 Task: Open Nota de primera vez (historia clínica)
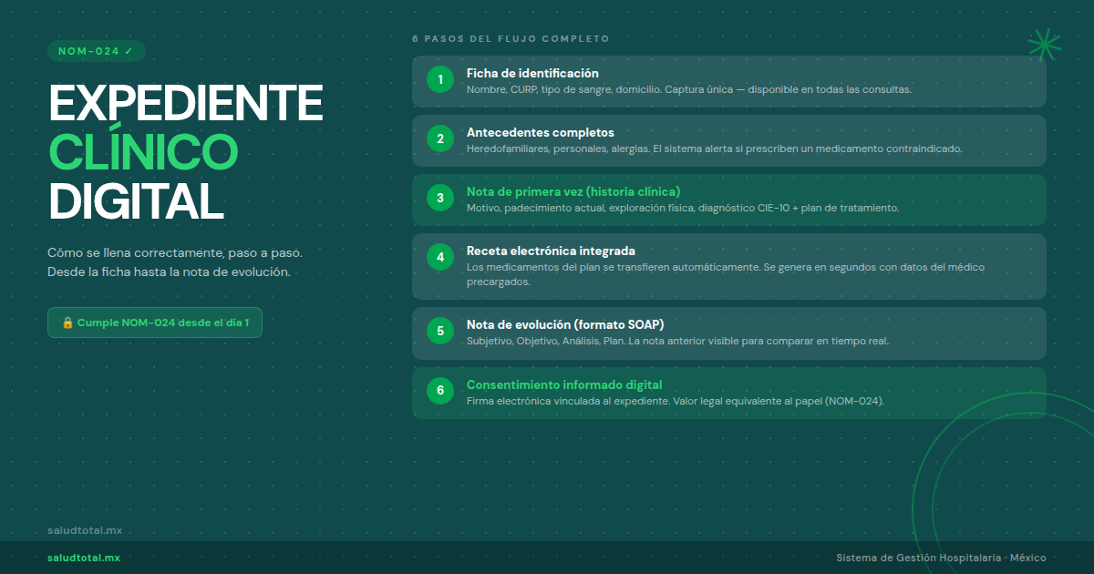573,191
